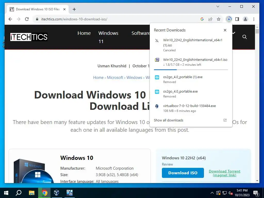
Task: Go back using the browser back arrow
Action: coord(10,19)
